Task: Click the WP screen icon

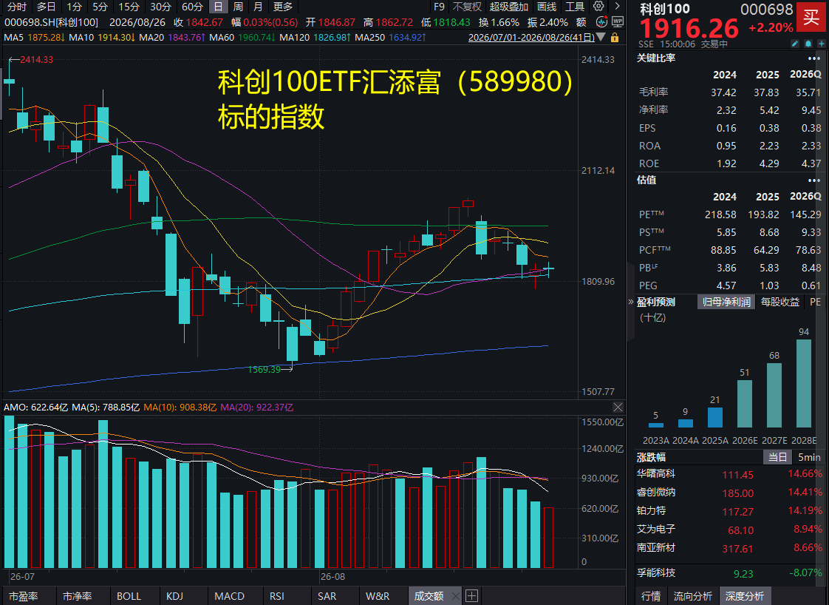Action: coord(618,22)
